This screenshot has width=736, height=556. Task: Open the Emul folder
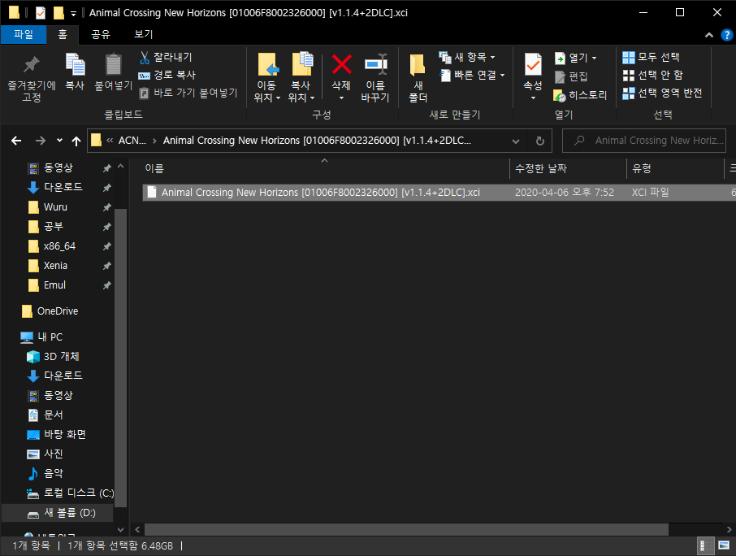click(x=54, y=285)
